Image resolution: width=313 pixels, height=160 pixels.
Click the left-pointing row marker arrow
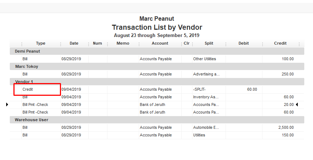pos(297,104)
